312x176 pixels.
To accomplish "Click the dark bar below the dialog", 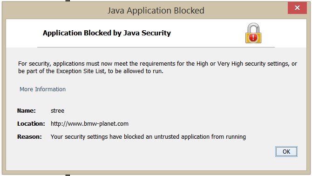I will point(68,175).
